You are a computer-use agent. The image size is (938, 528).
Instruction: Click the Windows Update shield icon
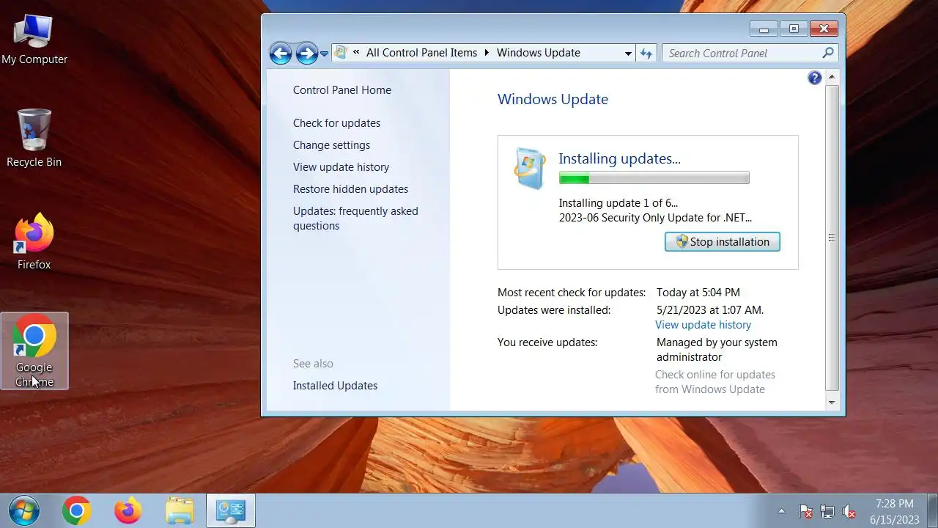point(529,169)
